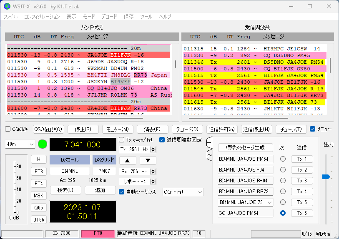Click the 標準メッセージ生成 button
This screenshot has width=339, height=239.
pos(245,148)
